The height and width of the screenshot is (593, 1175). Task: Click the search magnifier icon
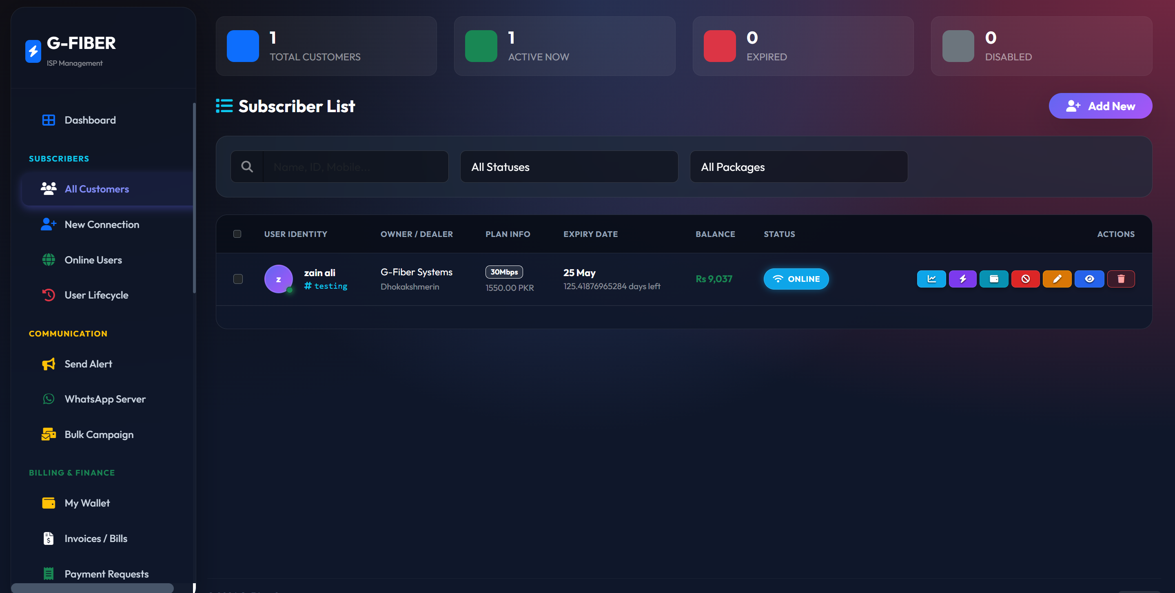[247, 167]
